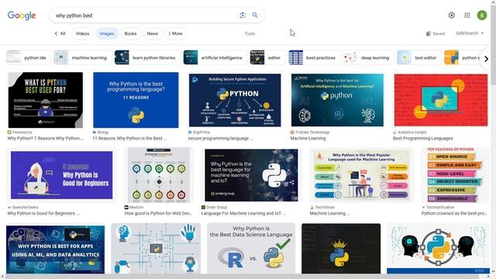The width and height of the screenshot is (496, 279).
Task: Show next suggestion chips arrow
Action: [486, 59]
